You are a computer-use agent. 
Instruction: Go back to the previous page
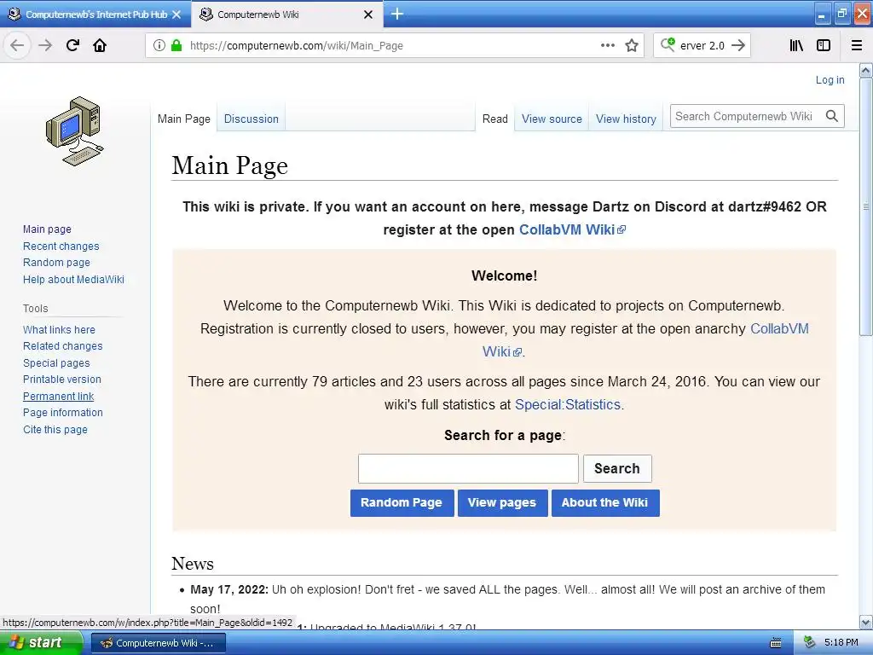pos(17,45)
